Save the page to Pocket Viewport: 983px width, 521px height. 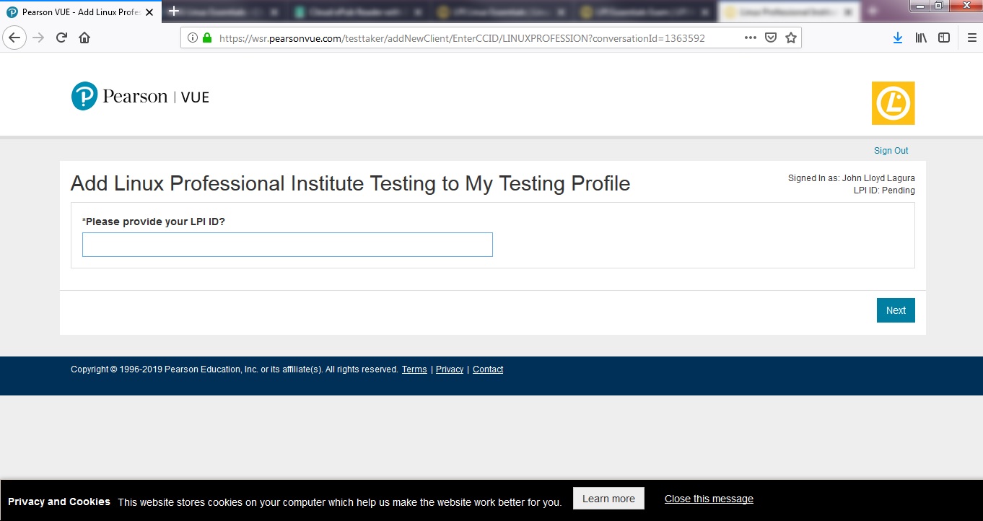(771, 38)
